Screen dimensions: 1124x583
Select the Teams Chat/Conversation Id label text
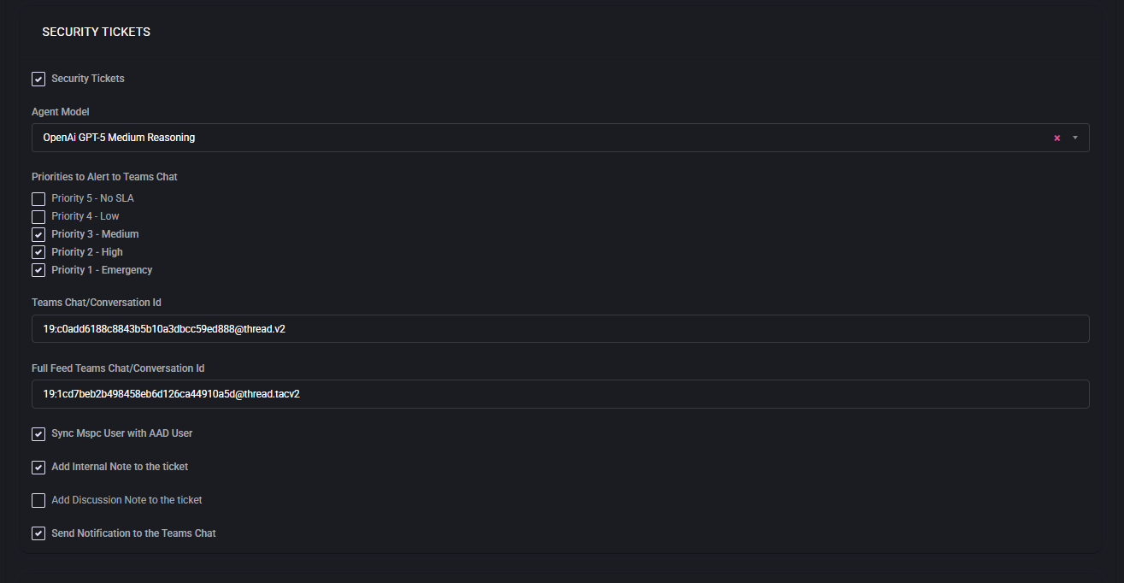97,303
